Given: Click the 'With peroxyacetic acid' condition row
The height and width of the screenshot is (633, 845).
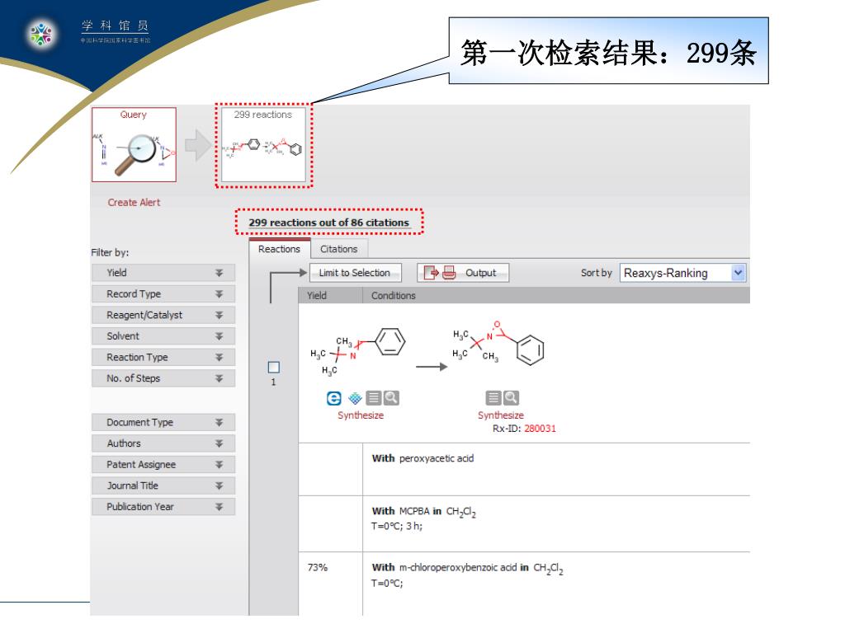Looking at the screenshot, I should tap(524, 469).
